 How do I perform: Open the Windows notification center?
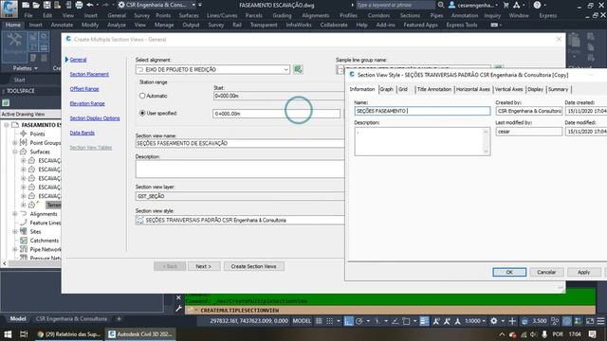tap(592, 334)
